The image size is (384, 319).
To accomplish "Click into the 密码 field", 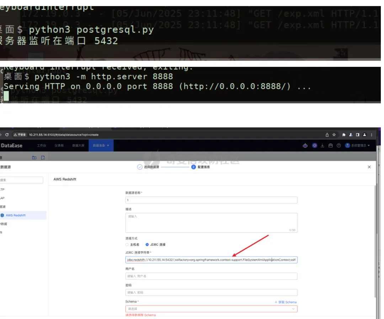I will pyautogui.click(x=211, y=293).
